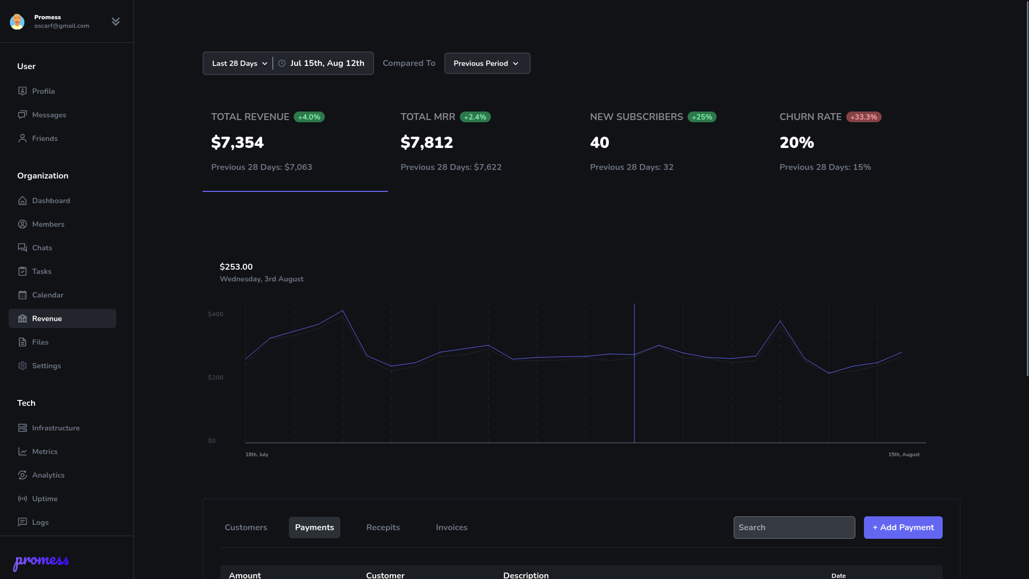Click the Uptime monitoring icon
Screen dimensions: 1029x579
click(22, 499)
